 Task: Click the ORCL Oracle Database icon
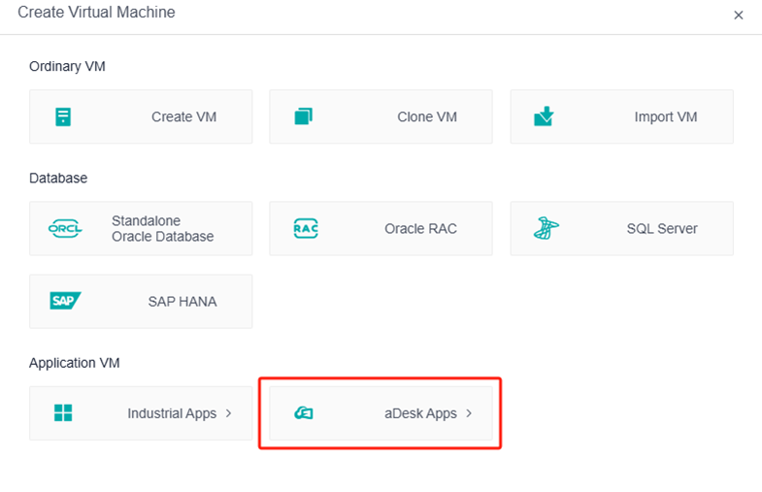(x=65, y=229)
